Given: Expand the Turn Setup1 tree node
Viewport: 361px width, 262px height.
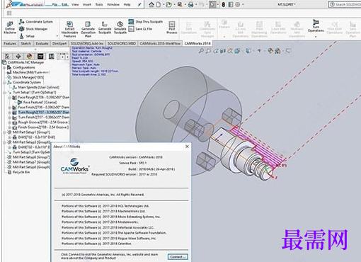Looking at the screenshot, I should pos(4,92).
